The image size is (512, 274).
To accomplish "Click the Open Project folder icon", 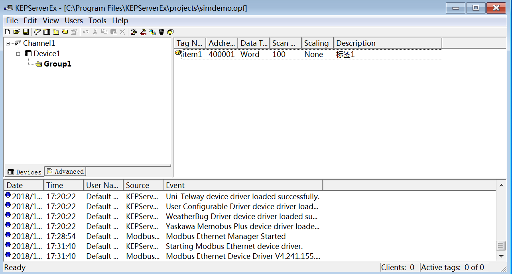I will 16,32.
